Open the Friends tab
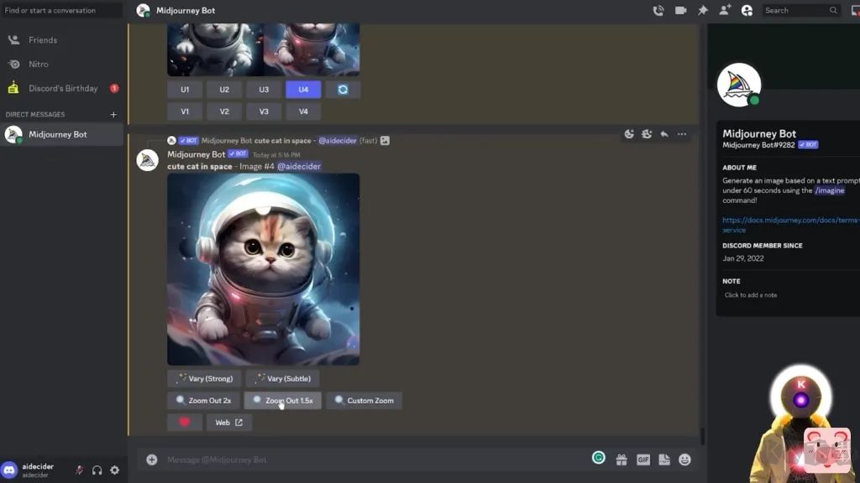Viewport: 860px width, 483px height. tap(43, 39)
